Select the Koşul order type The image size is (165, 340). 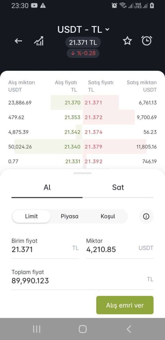tap(108, 216)
